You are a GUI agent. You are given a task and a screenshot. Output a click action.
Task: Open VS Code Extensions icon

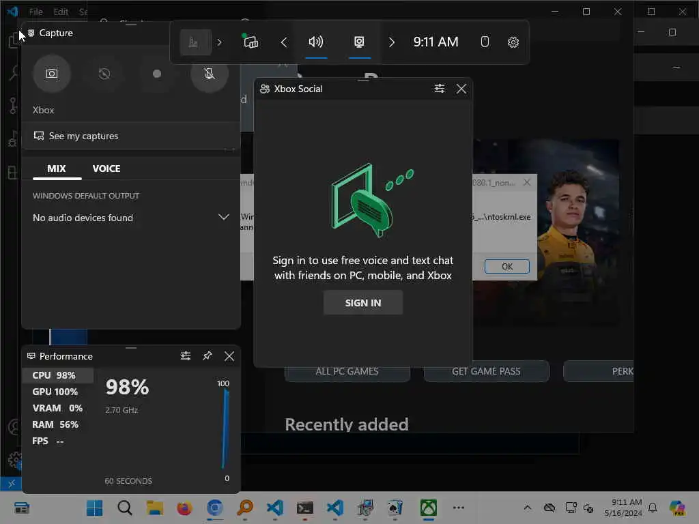12,172
